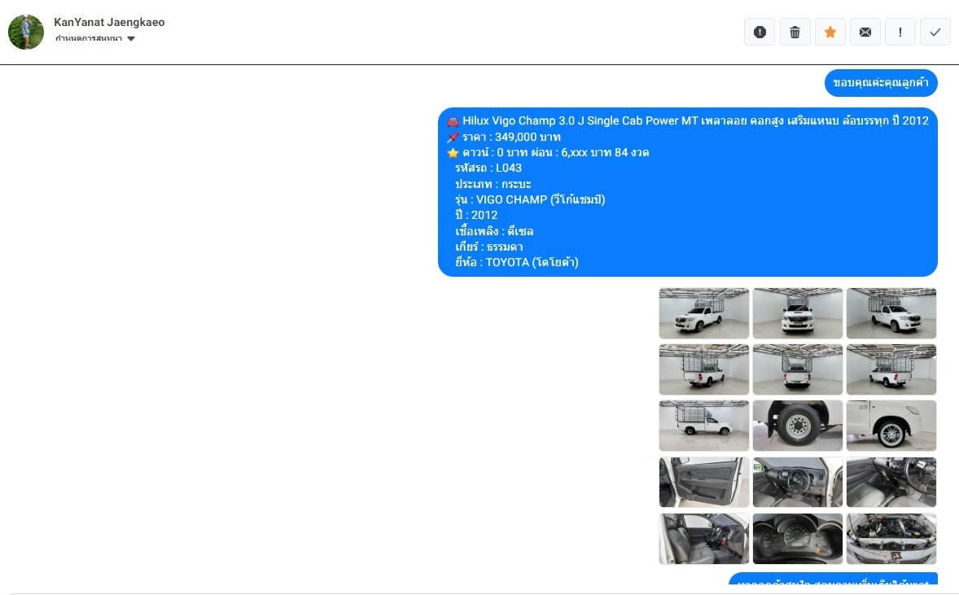Click the car code L043 line
This screenshot has height=595, width=959.
[x=488, y=168]
